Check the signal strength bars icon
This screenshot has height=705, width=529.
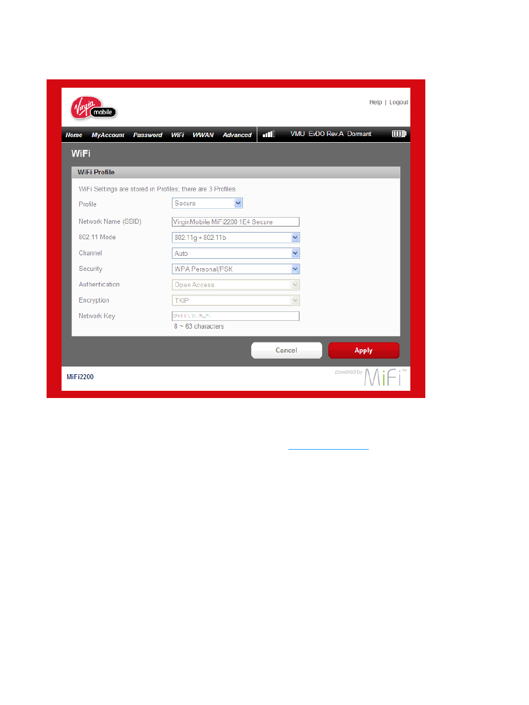pyautogui.click(x=269, y=134)
